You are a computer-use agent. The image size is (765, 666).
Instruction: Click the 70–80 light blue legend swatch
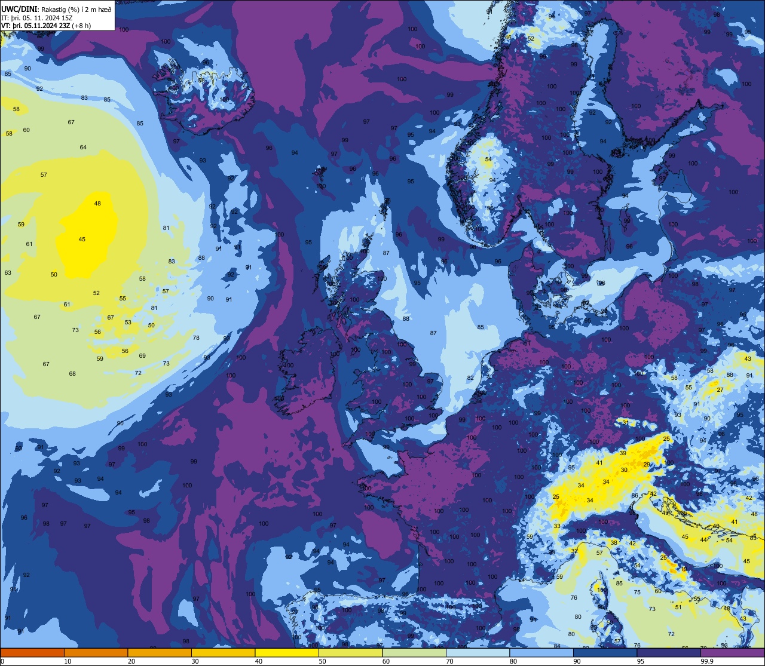(478, 652)
